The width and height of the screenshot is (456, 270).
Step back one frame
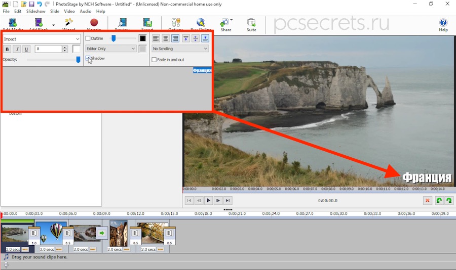pyautogui.click(x=199, y=200)
